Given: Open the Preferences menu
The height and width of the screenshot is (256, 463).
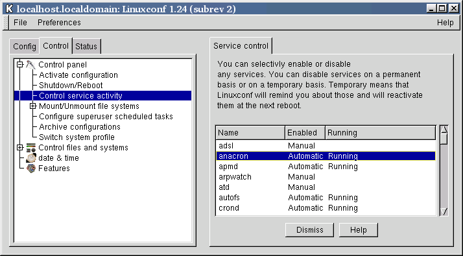Looking at the screenshot, I should click(59, 23).
